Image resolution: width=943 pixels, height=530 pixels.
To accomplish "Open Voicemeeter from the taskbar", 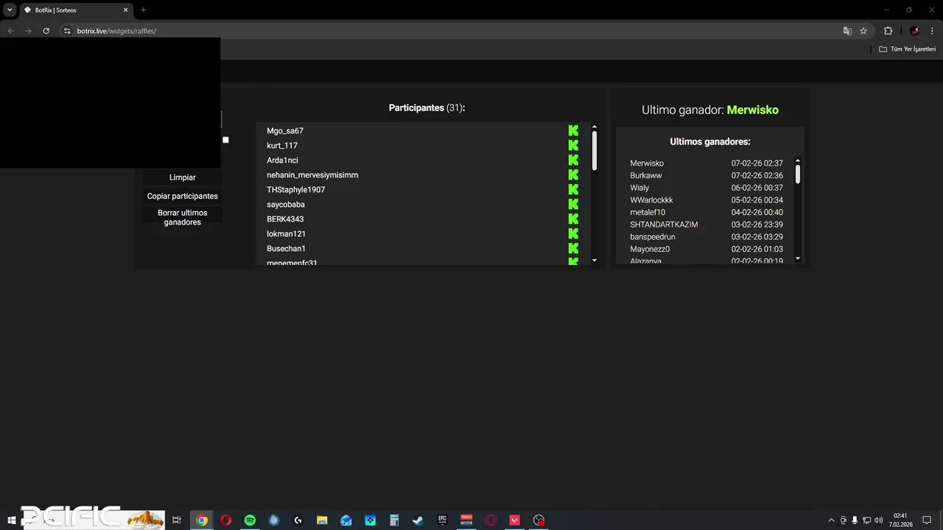I will click(466, 520).
